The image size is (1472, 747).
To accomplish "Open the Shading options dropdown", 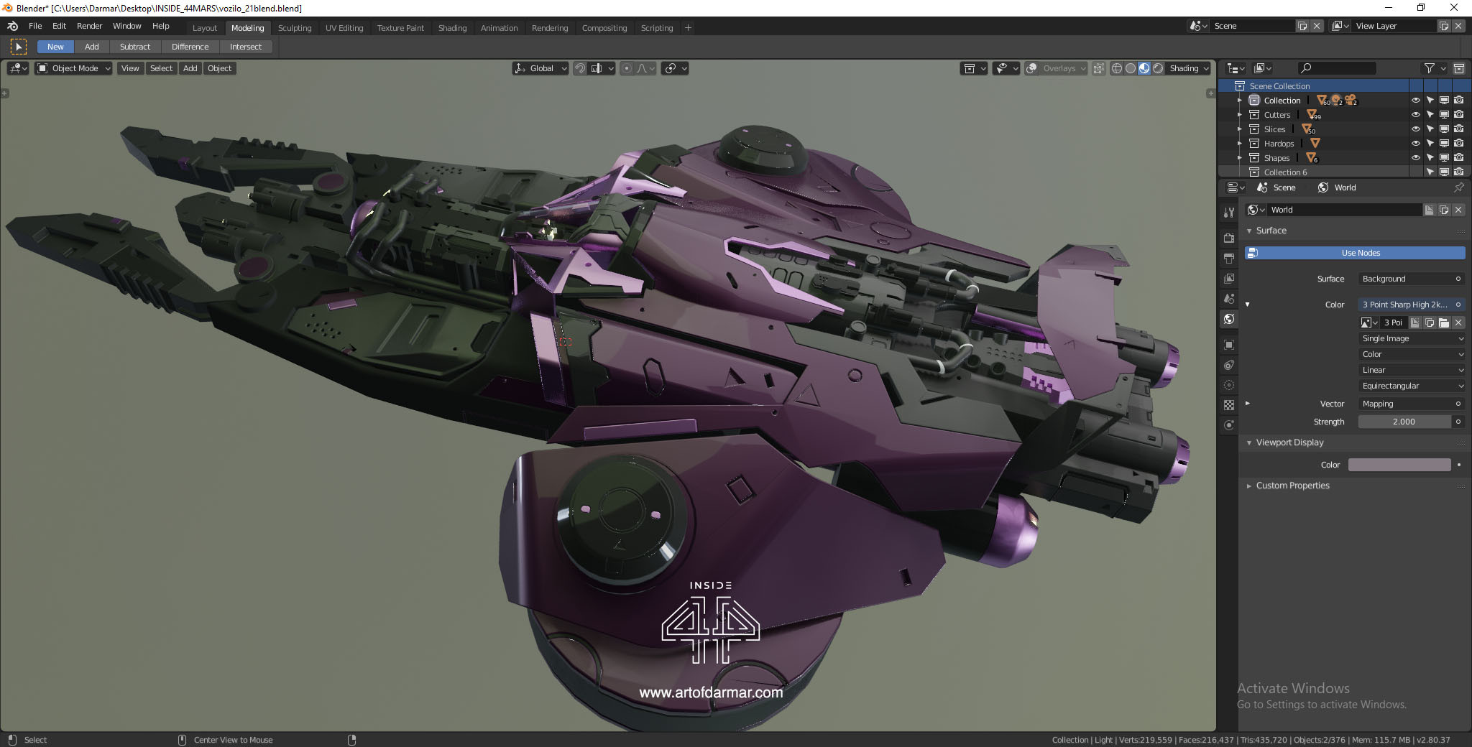I will [1189, 68].
